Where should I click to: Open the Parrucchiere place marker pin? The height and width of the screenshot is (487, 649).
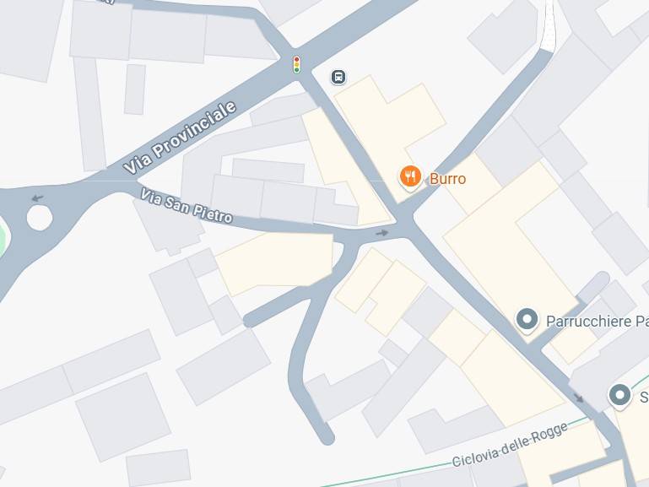[527, 320]
